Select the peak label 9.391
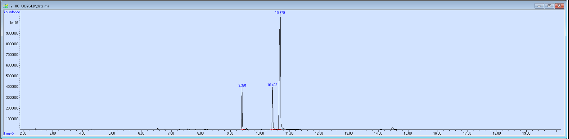This screenshot has height=139, width=569. pyautogui.click(x=242, y=85)
